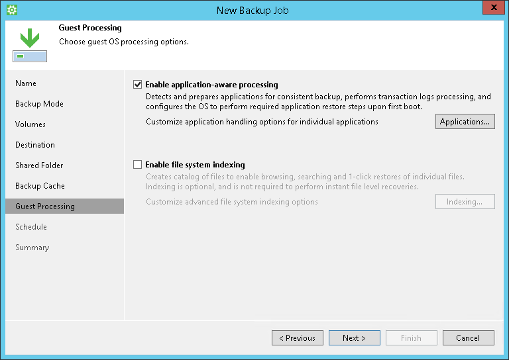Click 'Enable file system indexing' label
509x360 pixels.
(195, 165)
